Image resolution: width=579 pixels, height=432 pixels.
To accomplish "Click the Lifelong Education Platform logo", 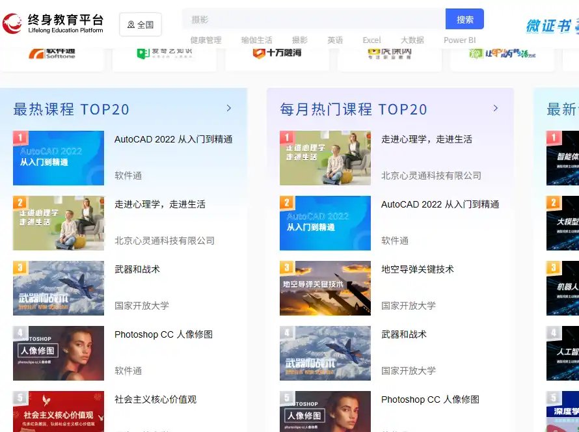I will click(53, 23).
